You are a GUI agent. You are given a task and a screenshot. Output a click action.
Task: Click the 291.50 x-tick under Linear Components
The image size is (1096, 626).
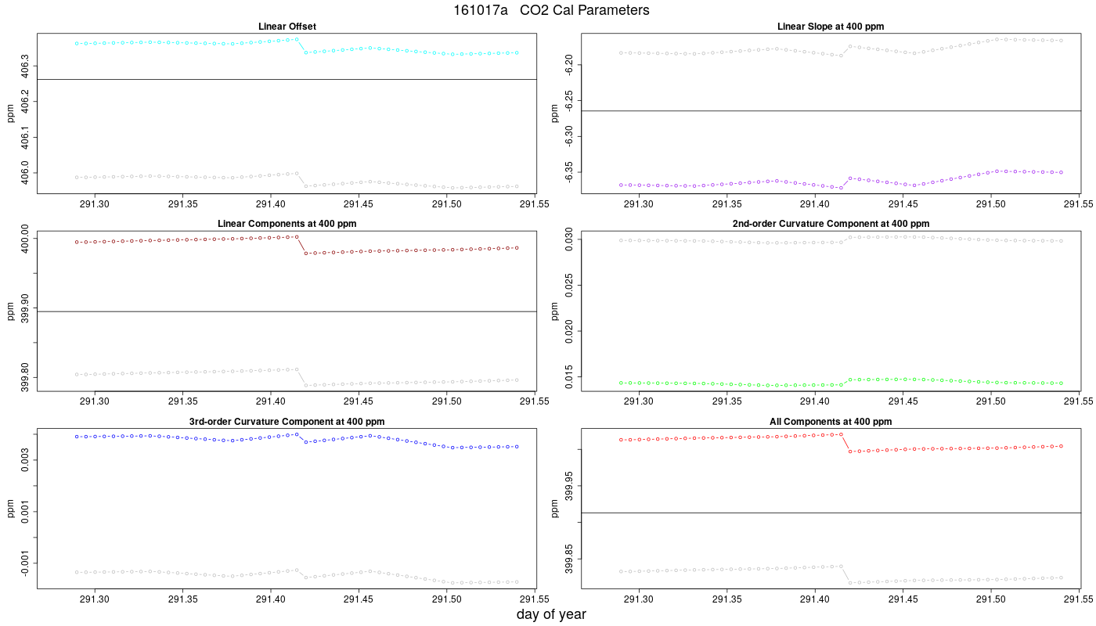[446, 402]
